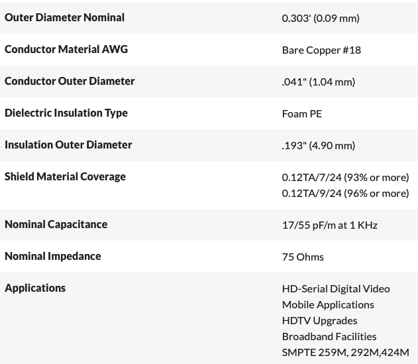418x364 pixels.
Task: Click the Shield Material Coverage label
Action: coord(65,176)
